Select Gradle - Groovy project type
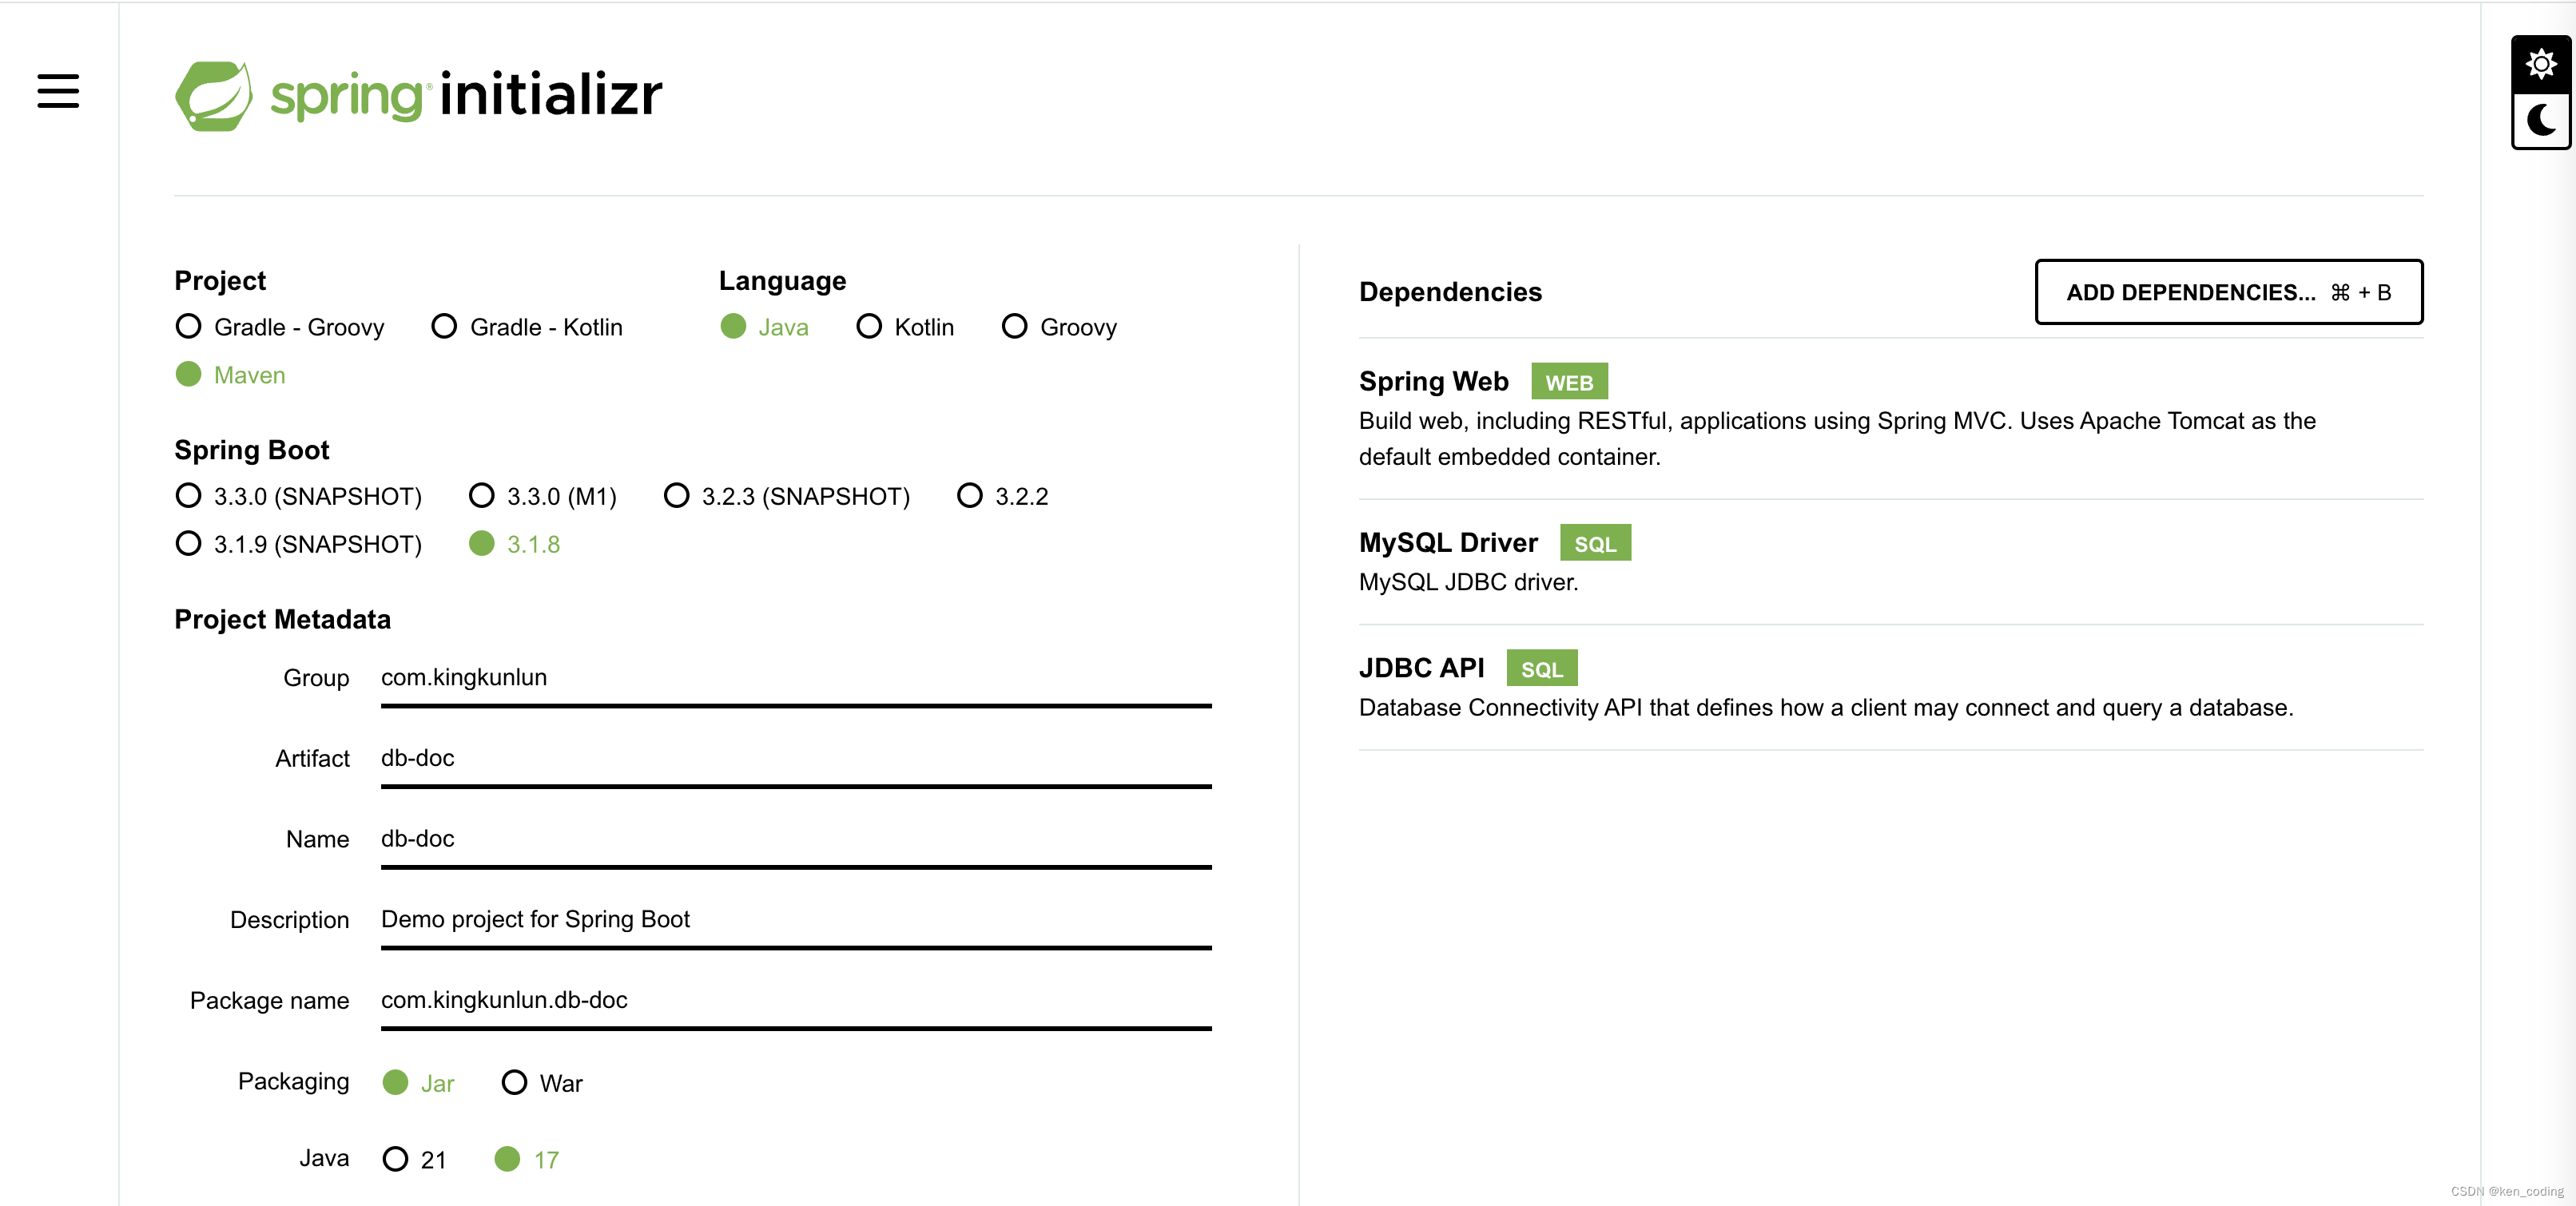 (280, 327)
